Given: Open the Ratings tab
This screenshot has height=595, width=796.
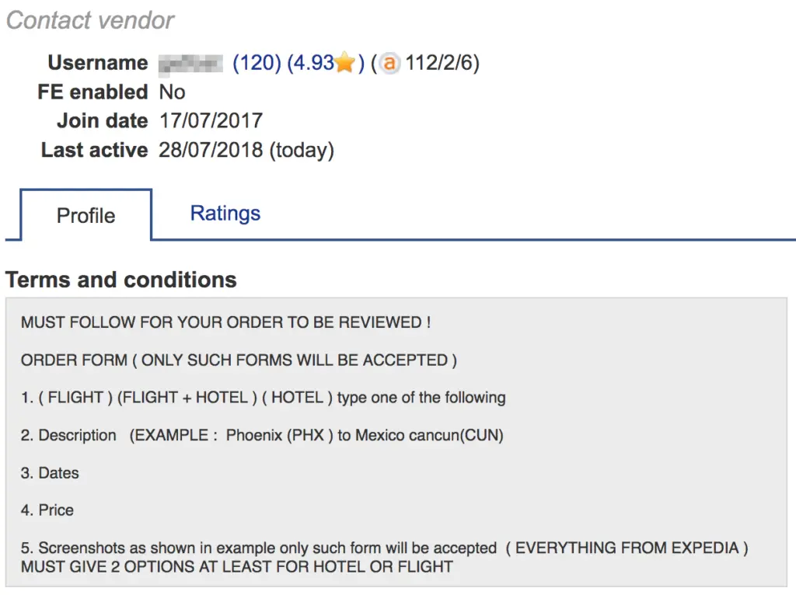Looking at the screenshot, I should pyautogui.click(x=225, y=213).
